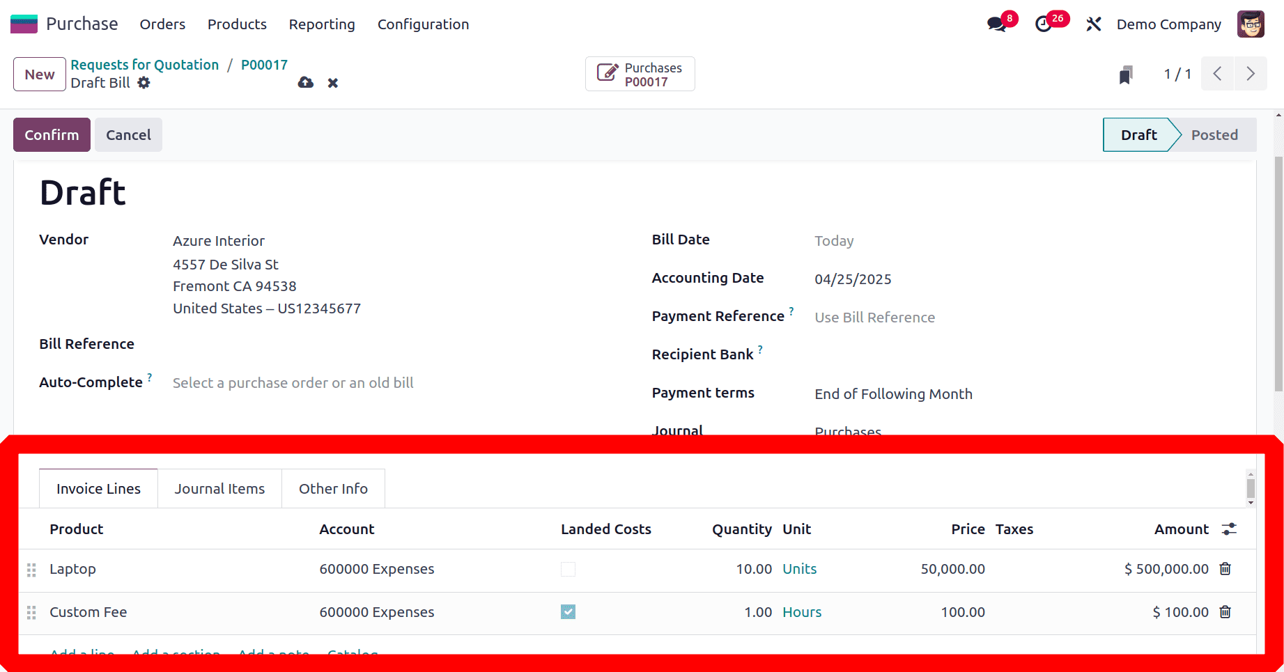This screenshot has height=672, width=1284.
Task: Click the Cancel button
Action: [128, 135]
